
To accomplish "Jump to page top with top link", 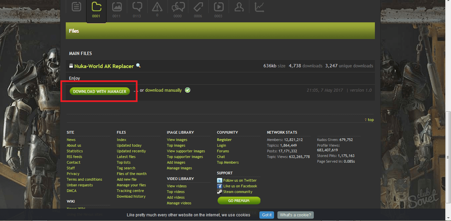I will coord(369,120).
